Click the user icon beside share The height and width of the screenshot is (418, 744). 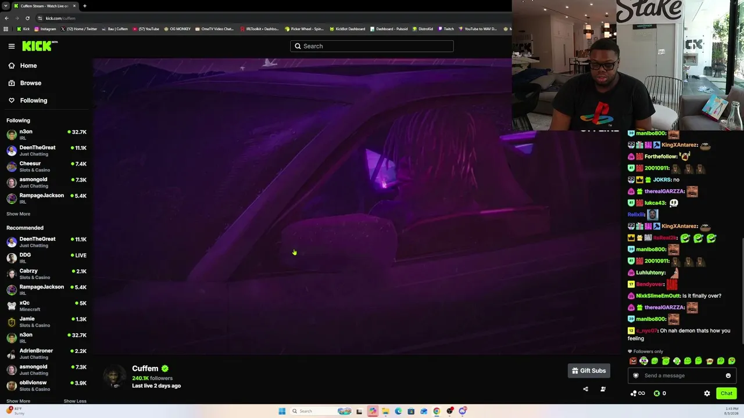click(603, 389)
